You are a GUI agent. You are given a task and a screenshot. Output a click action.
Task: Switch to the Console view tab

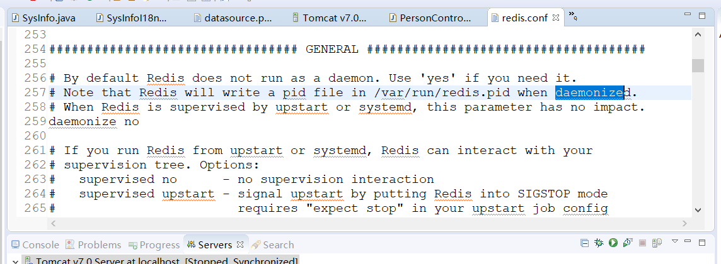point(35,245)
